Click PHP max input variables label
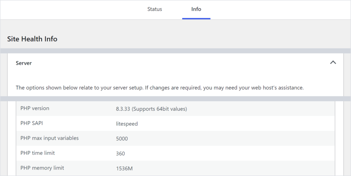 coord(49,138)
